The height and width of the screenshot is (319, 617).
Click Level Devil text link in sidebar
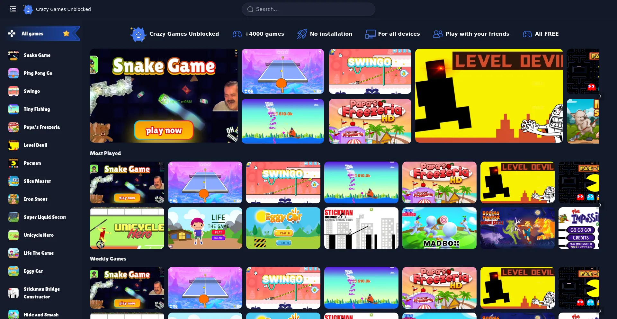click(35, 145)
